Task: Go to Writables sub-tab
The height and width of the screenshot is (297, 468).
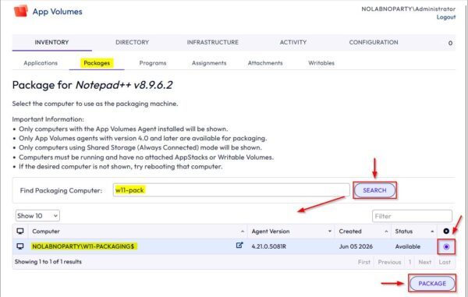Action: pos(321,63)
